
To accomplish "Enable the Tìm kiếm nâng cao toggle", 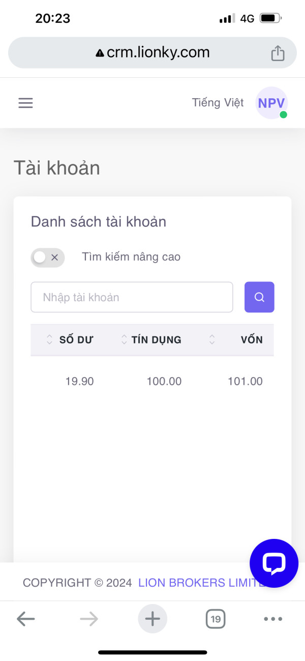I will (48, 257).
